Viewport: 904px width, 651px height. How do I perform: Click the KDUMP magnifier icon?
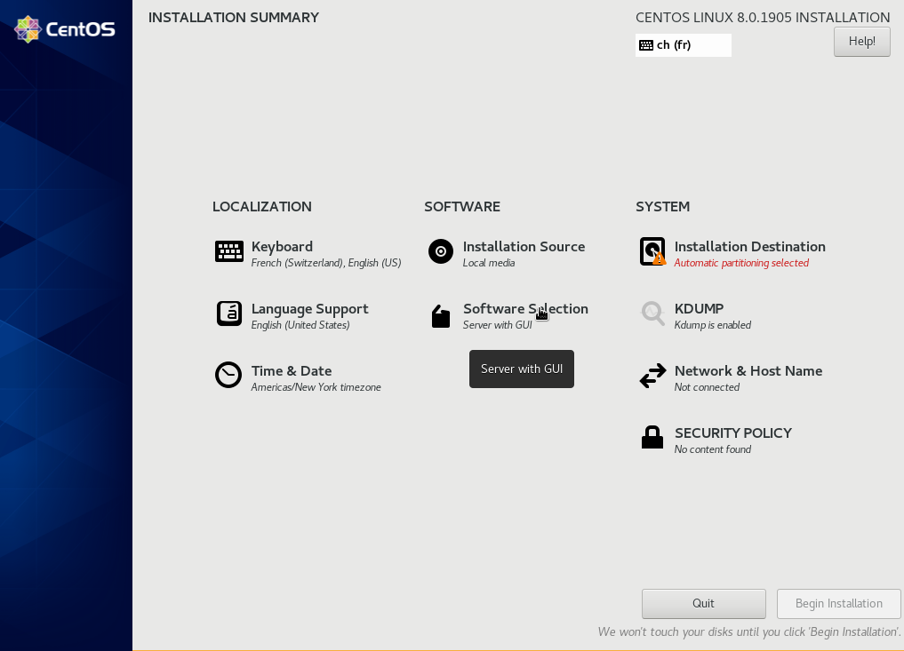pos(652,314)
